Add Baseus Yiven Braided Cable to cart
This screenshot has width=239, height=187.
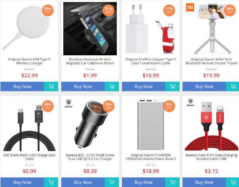[233, 182]
